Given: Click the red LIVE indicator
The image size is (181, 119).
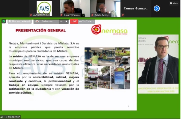Looking at the screenshot, I should coord(74,21).
